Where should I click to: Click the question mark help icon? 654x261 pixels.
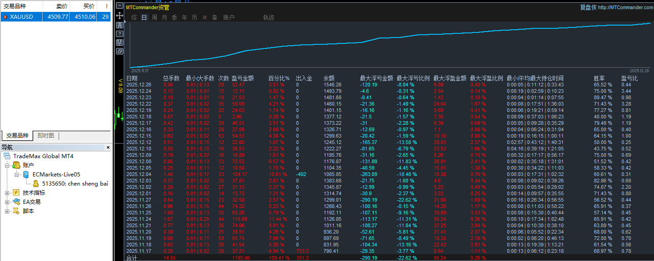[x=120, y=34]
